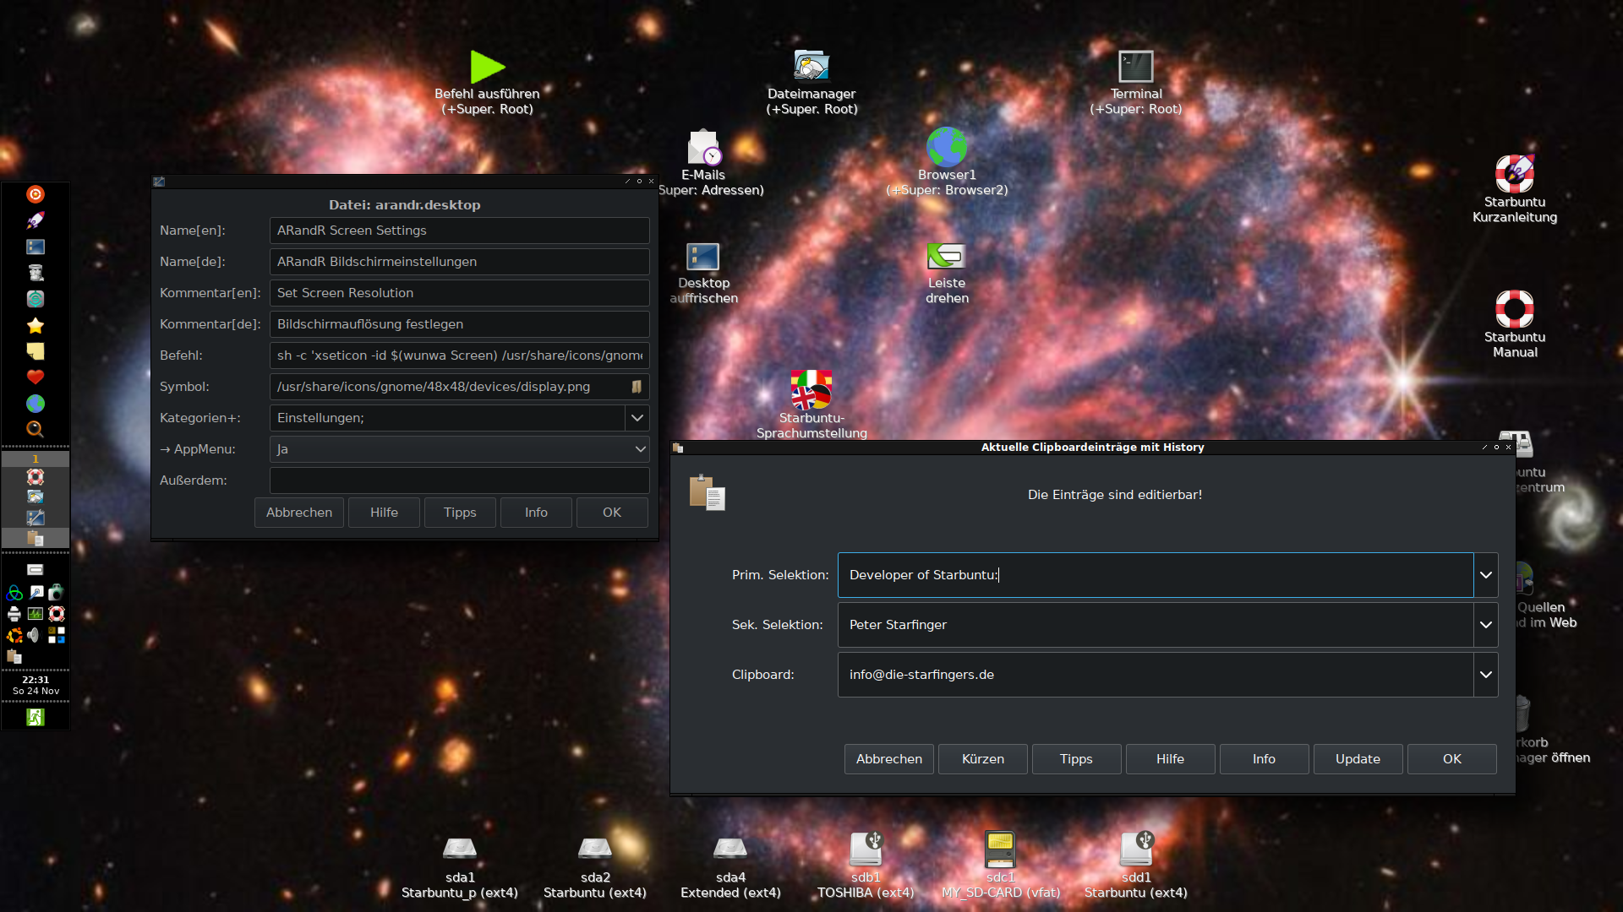This screenshot has width=1623, height=912.
Task: Click the yellow sticky note panel icon
Action: pos(36,351)
